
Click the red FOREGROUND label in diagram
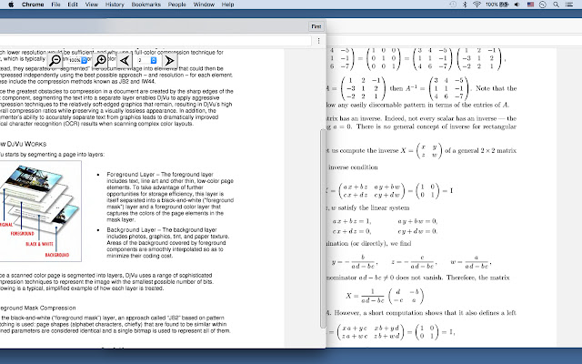click(22, 234)
